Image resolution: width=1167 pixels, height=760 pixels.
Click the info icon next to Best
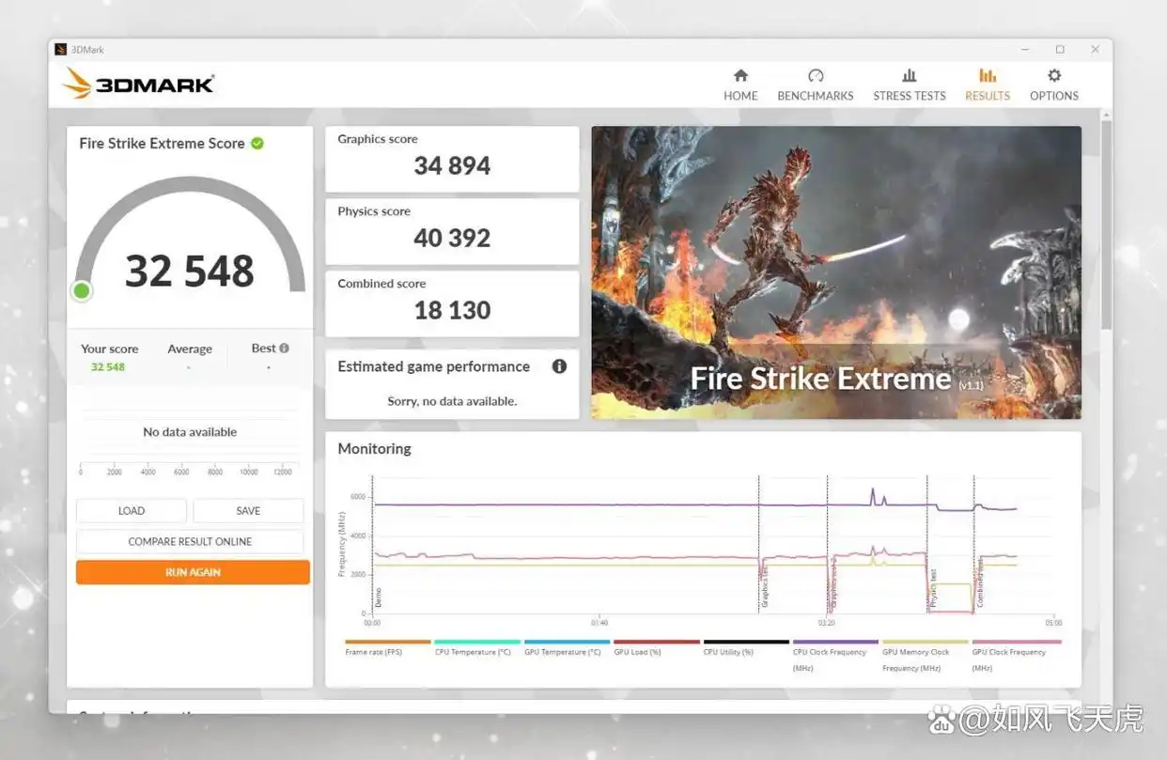click(284, 349)
